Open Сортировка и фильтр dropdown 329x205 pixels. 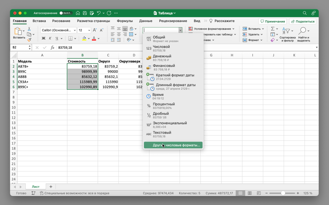click(288, 35)
